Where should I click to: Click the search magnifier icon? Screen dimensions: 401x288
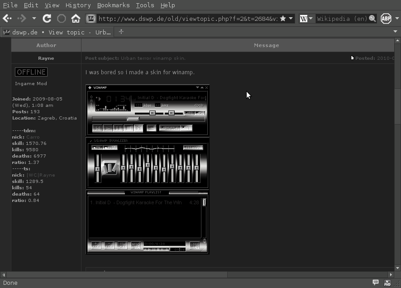[x=372, y=19]
